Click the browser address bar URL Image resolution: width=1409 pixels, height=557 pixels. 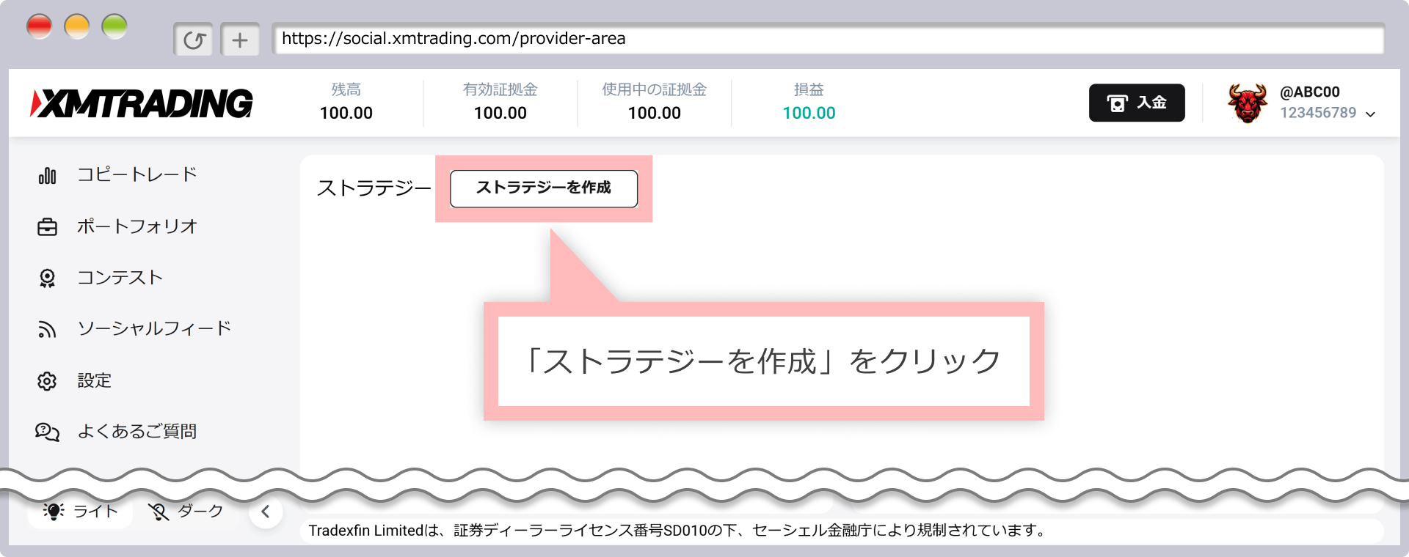coord(454,39)
